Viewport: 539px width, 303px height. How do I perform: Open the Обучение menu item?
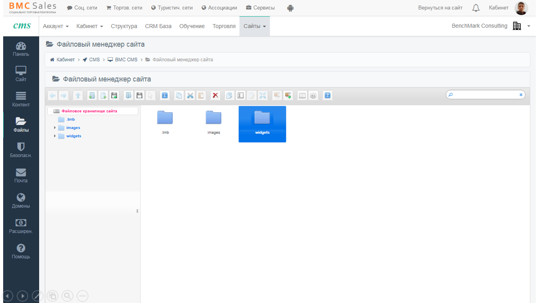(192, 26)
